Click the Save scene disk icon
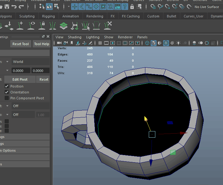Viewport: 223px width, 185px height. coord(7,7)
